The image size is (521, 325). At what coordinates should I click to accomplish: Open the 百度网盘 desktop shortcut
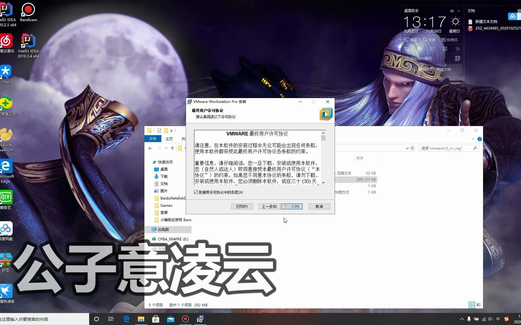[x=6, y=231]
